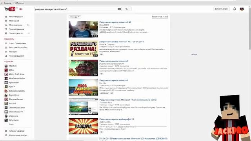This screenshot has height=141, width=251.
Task: Open 'Мой канал' in the sidebar
Action: pos(14,21)
